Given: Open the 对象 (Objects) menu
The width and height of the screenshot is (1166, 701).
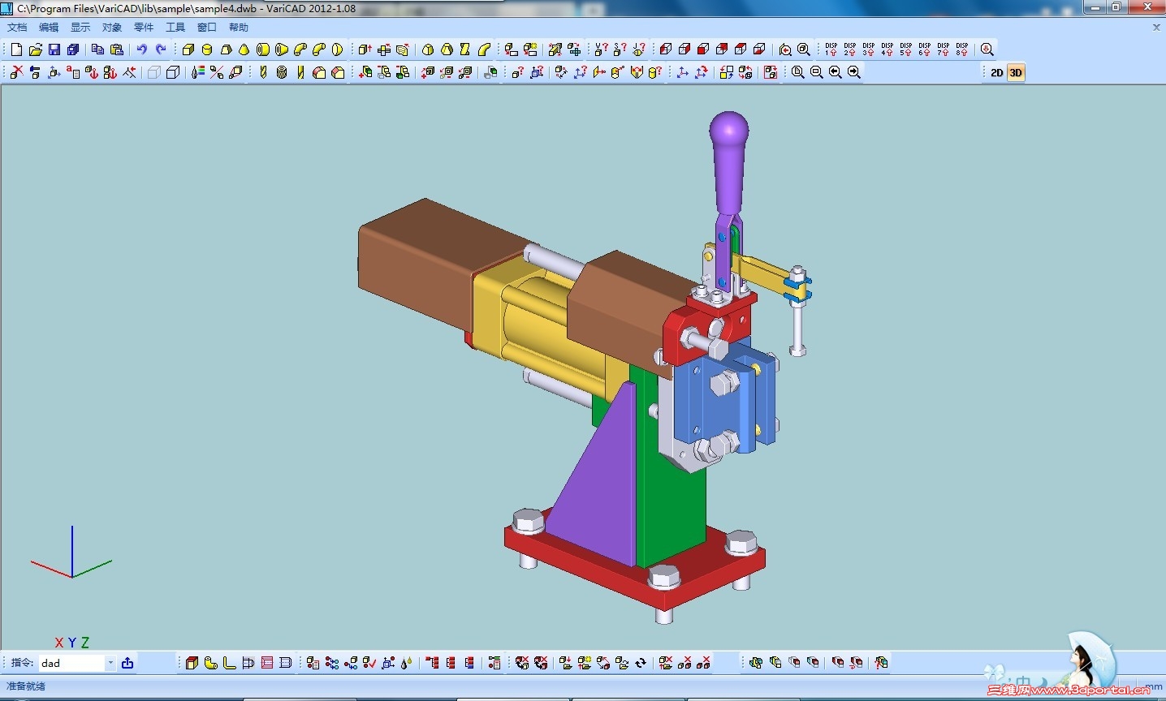Looking at the screenshot, I should pyautogui.click(x=112, y=28).
